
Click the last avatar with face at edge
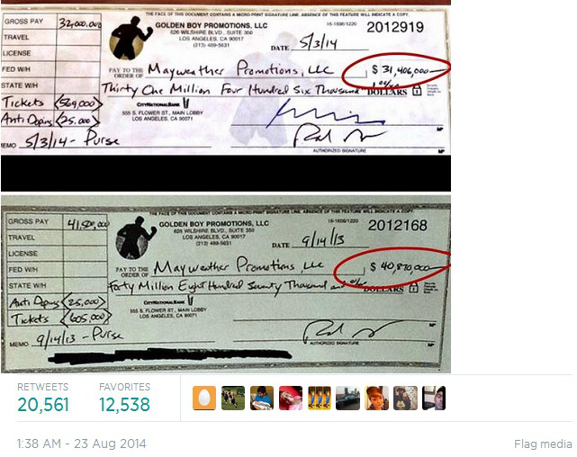pyautogui.click(x=434, y=398)
